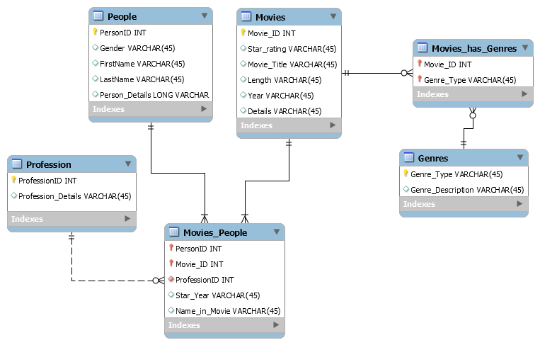
Task: Click the diamond icon beside Star_rating column
Action: tap(243, 48)
